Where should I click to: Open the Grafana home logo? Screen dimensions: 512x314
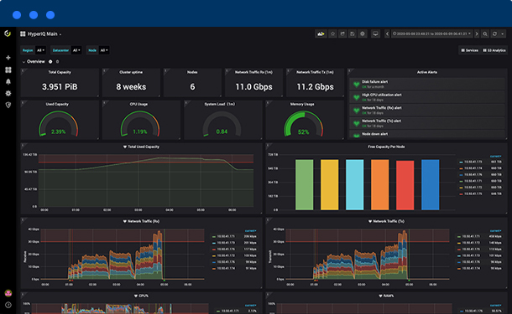(8, 33)
